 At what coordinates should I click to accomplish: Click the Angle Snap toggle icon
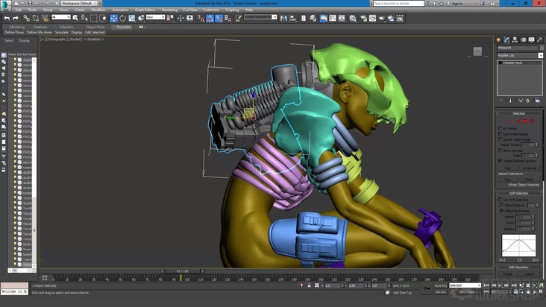(210, 18)
